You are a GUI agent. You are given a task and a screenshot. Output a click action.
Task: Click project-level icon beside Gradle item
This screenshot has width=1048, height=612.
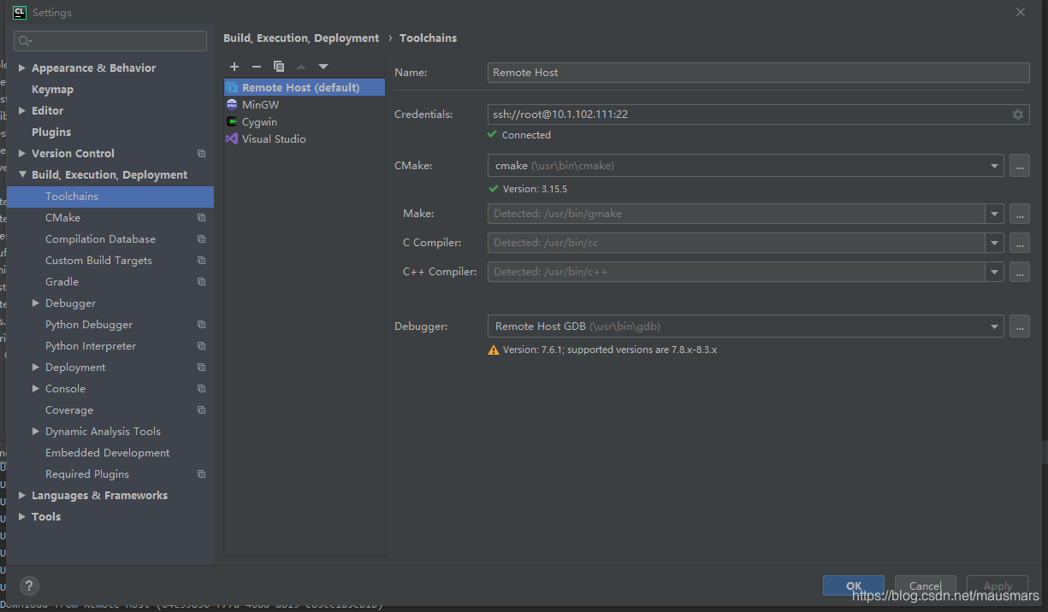pos(201,282)
